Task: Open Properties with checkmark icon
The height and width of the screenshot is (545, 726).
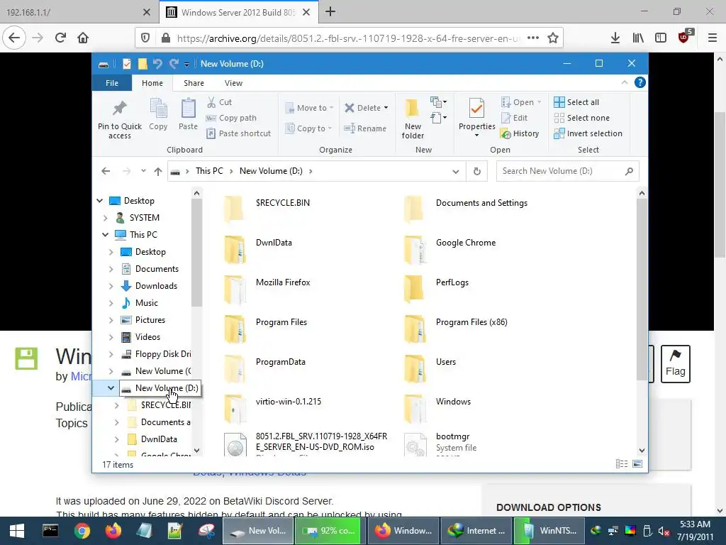Action: [476, 108]
